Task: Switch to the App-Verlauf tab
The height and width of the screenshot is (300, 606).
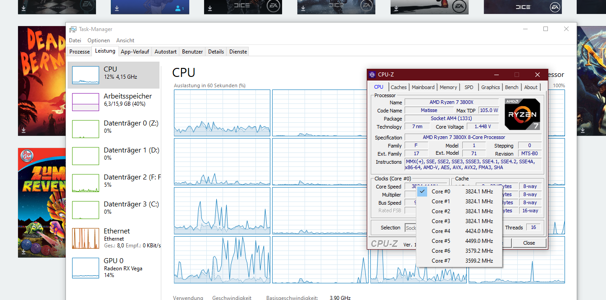Action: tap(135, 52)
